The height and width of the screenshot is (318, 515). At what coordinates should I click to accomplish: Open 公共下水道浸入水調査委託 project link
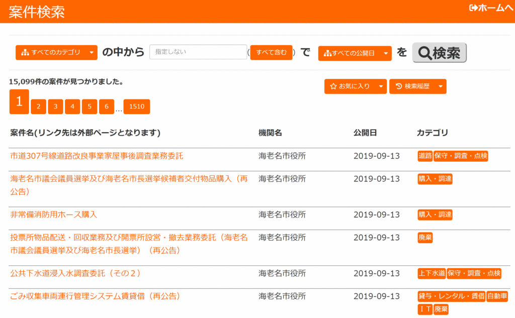coord(75,273)
